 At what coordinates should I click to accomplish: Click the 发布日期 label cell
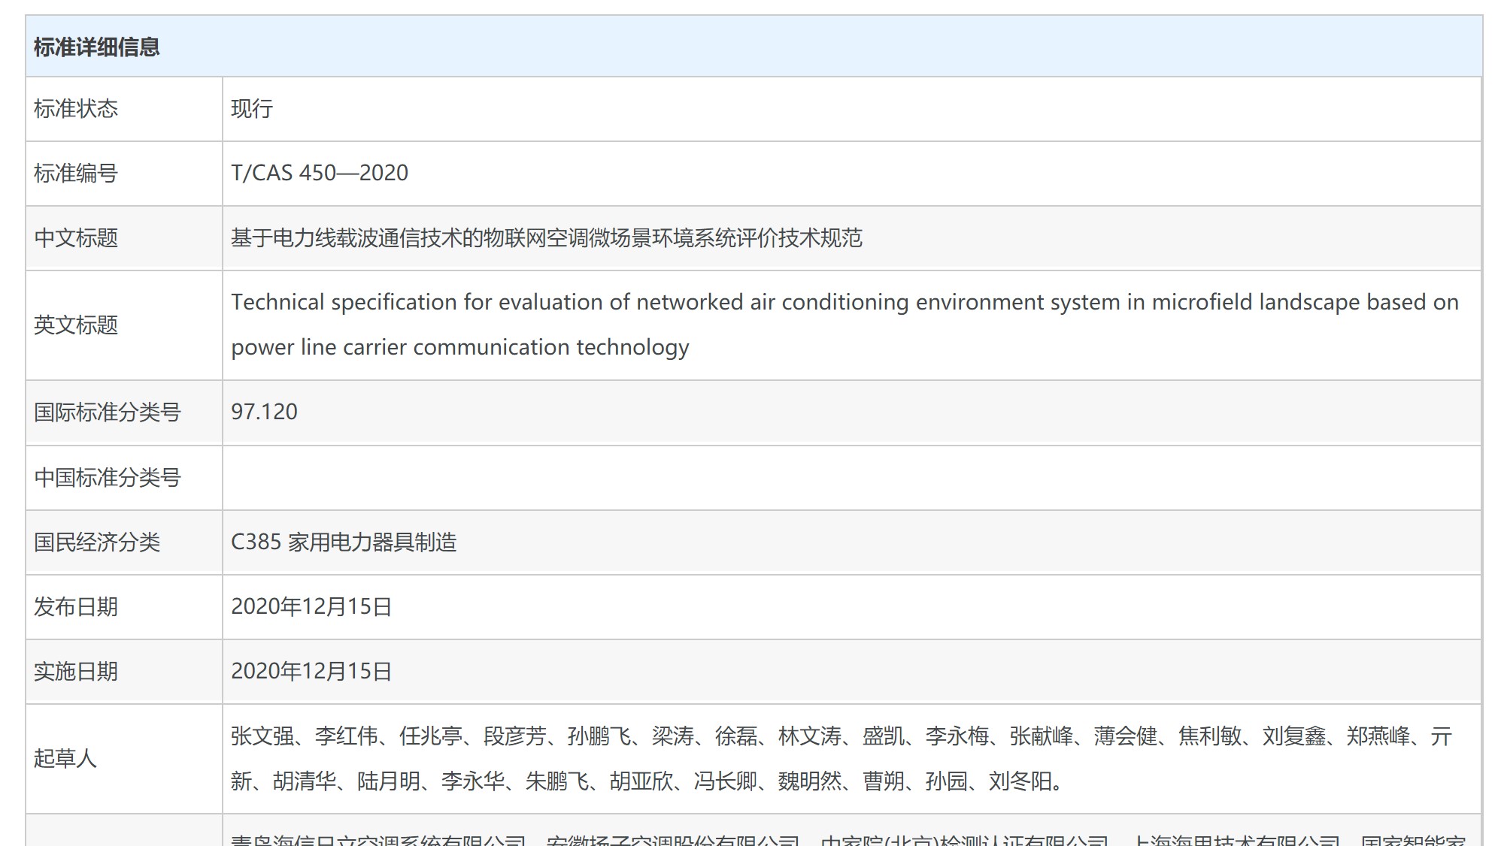coord(76,607)
